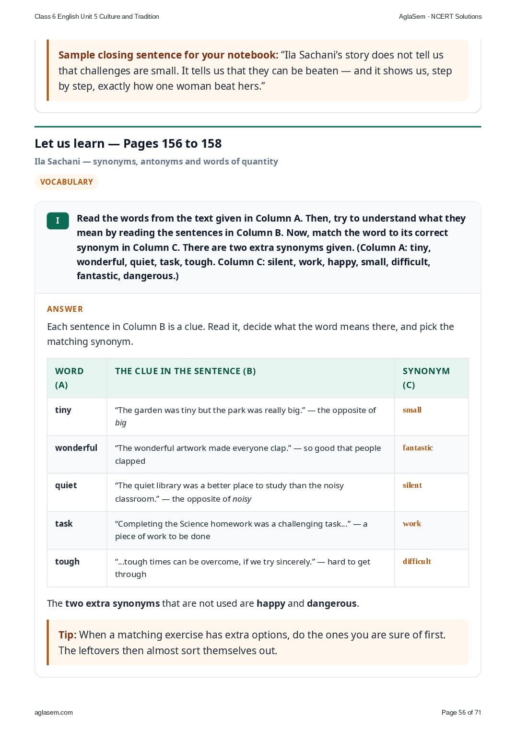
Task: Select the synonym 'silent' cell
Action: pos(431,492)
